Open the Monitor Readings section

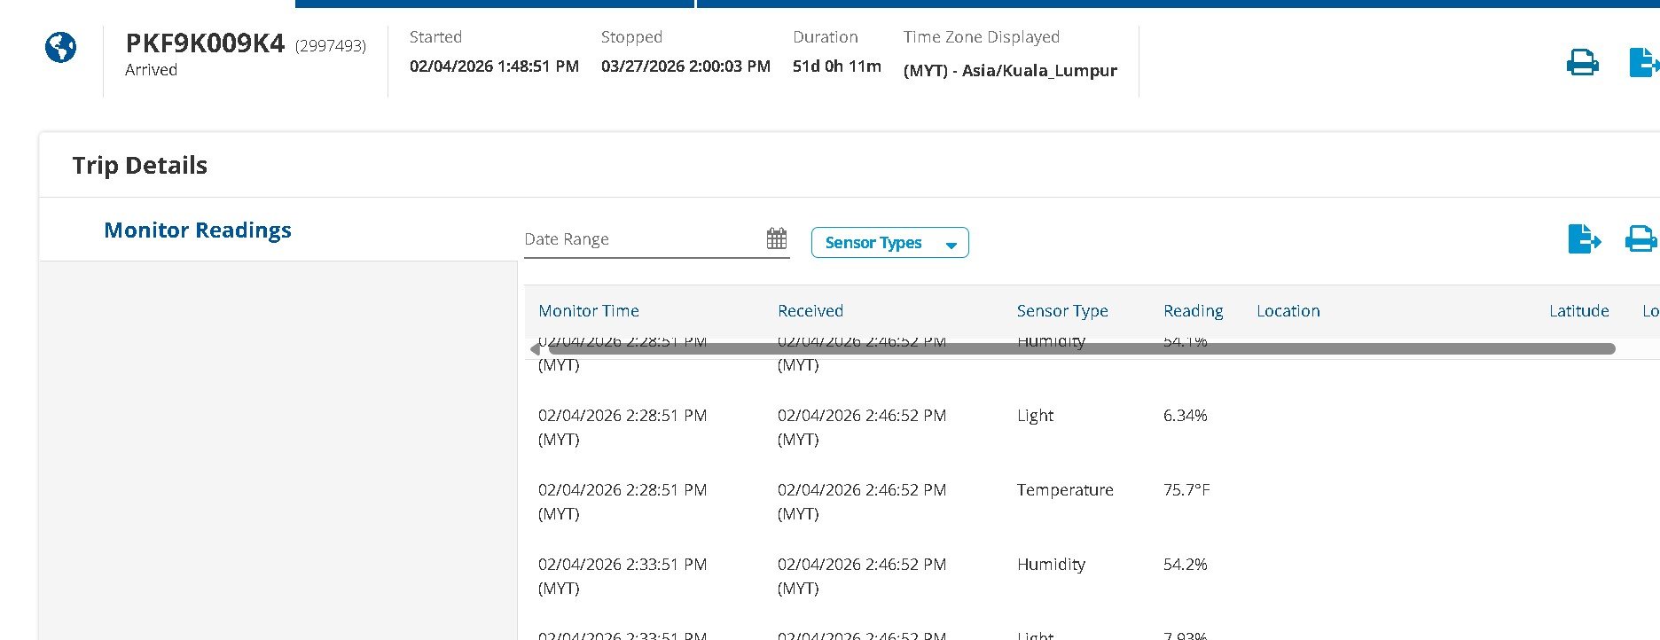pos(198,230)
